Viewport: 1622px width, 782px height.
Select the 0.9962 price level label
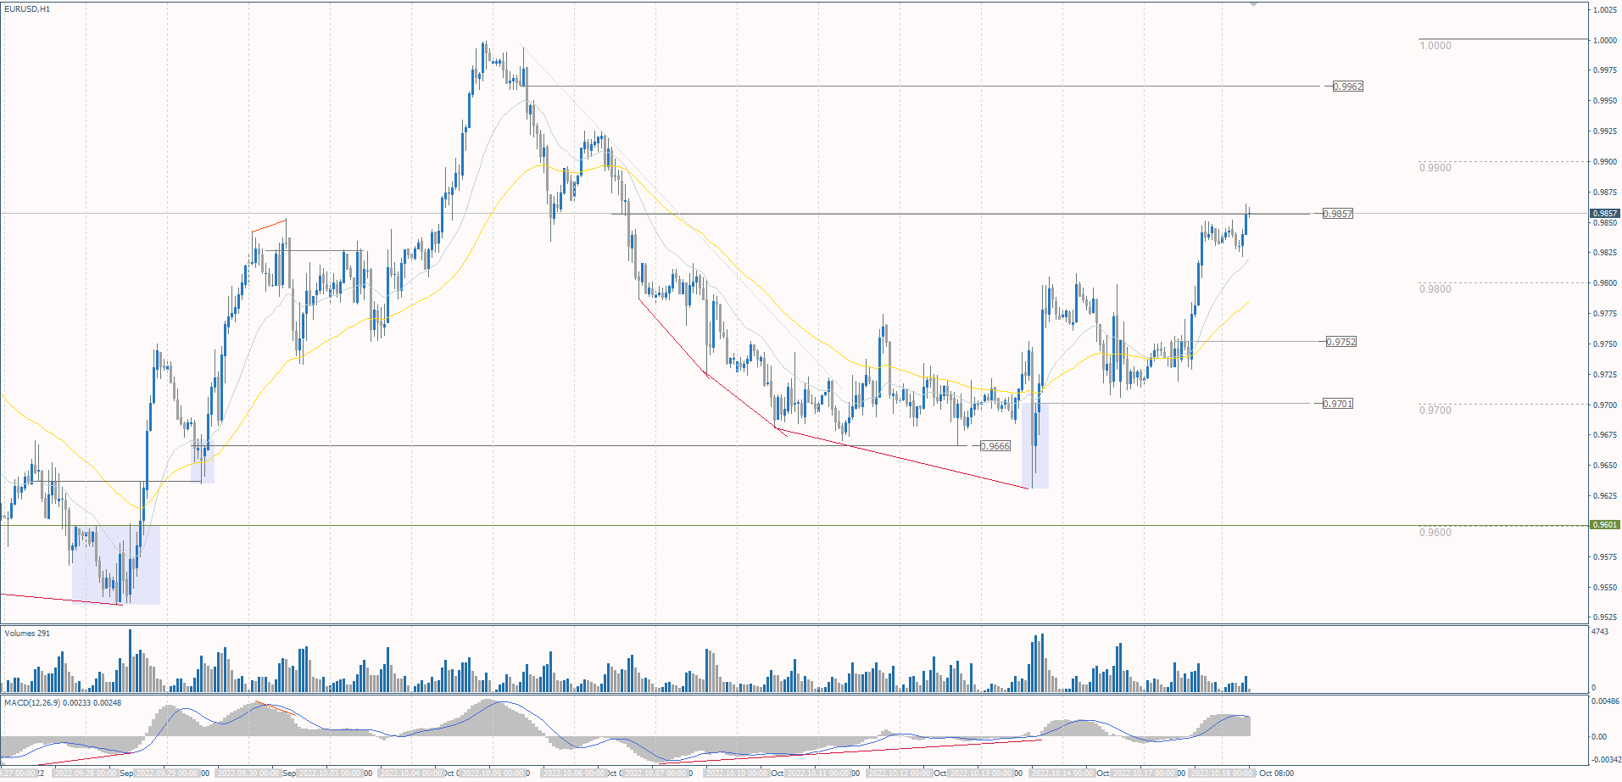point(1347,87)
